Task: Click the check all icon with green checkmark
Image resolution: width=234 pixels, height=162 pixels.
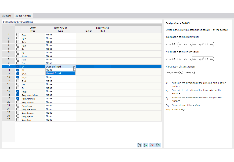Action: [146, 145]
